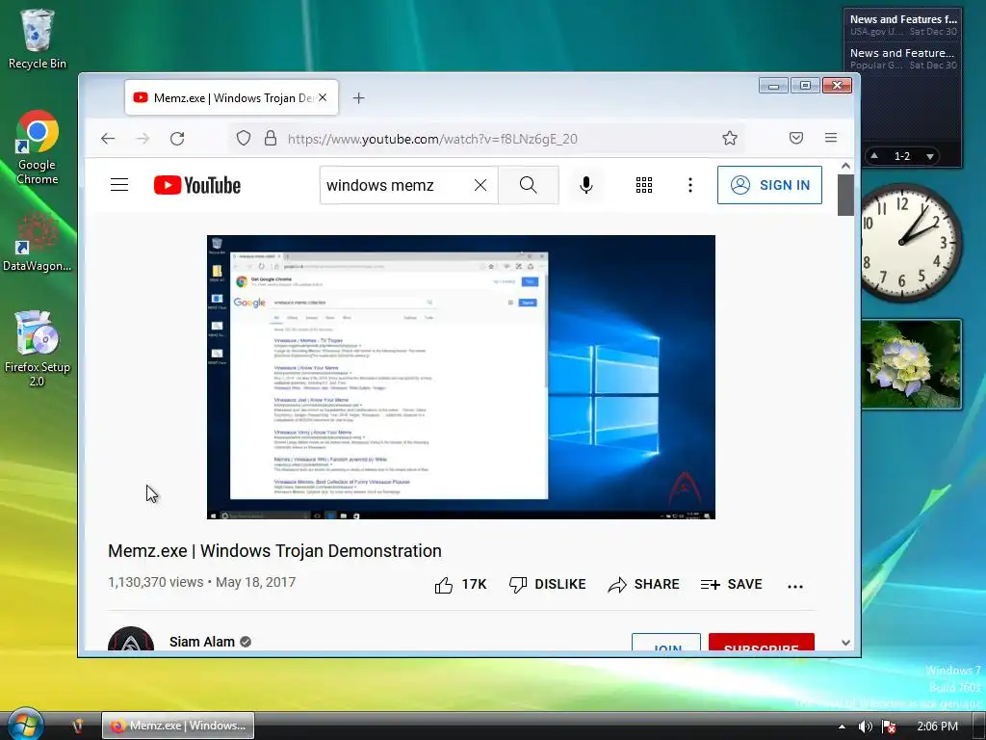Show next feed headlines arrow

point(929,155)
